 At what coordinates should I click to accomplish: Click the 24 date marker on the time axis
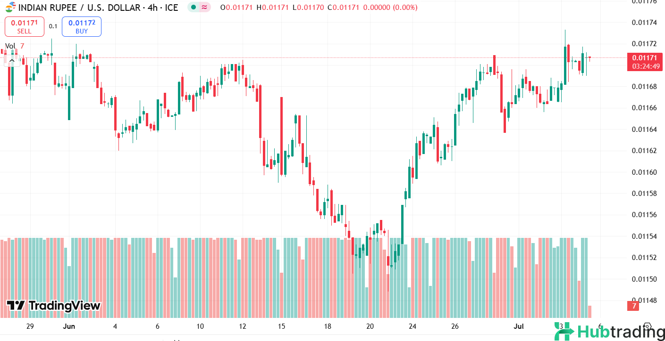click(412, 326)
